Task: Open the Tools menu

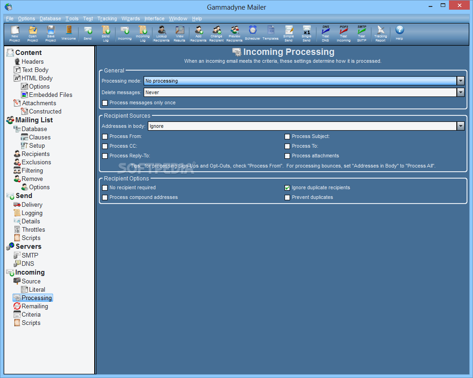Action: pyautogui.click(x=72, y=18)
